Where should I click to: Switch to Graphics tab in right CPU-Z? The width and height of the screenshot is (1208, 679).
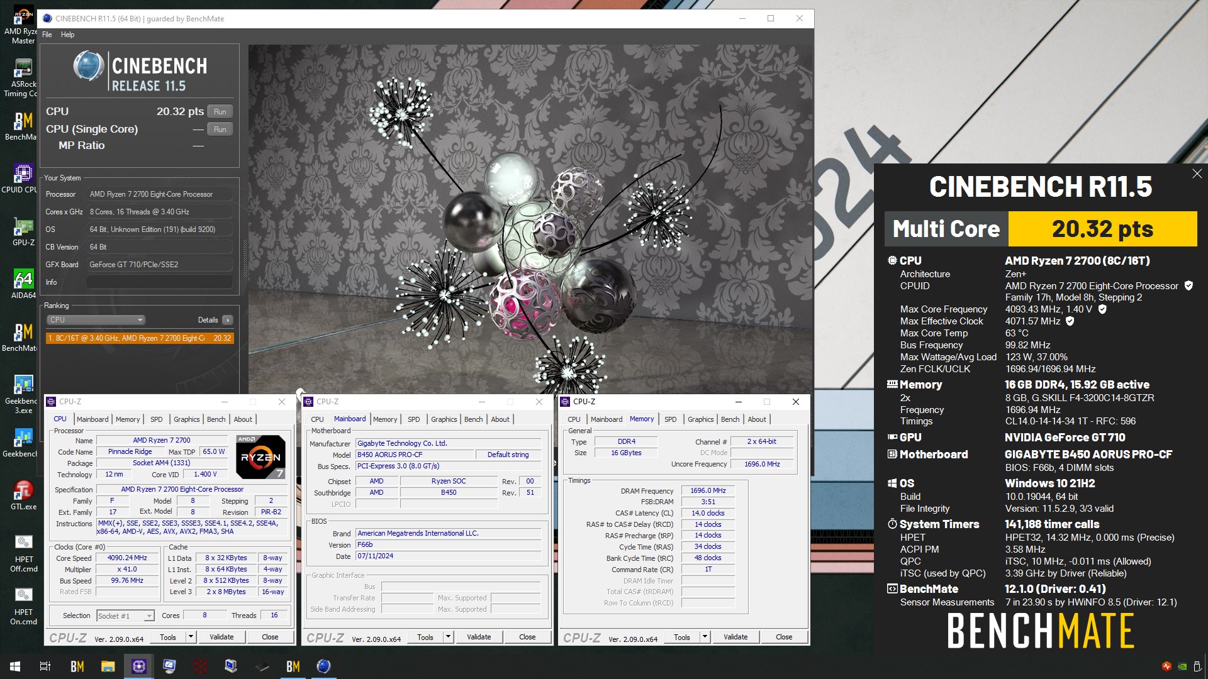coord(700,419)
